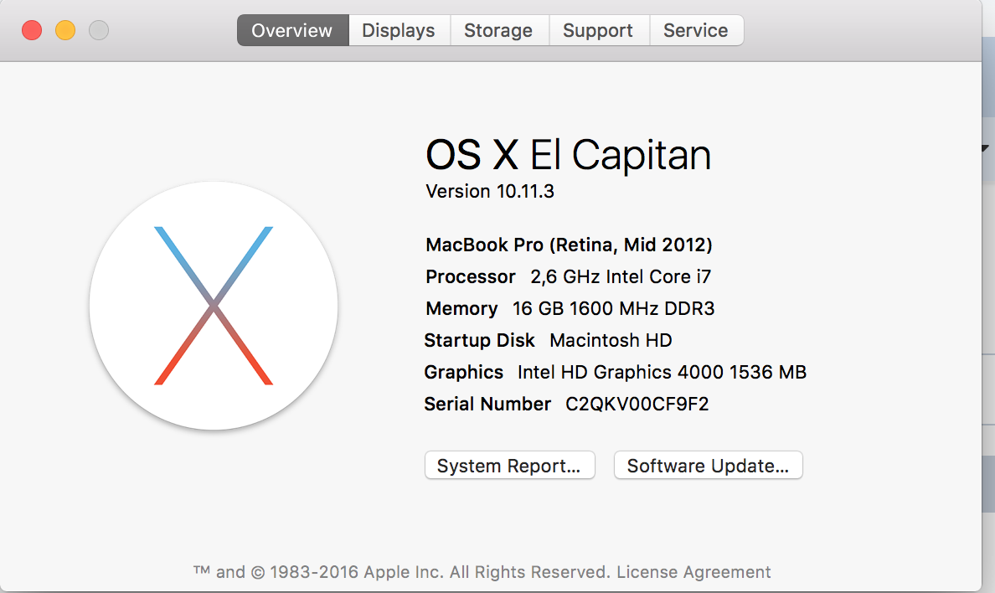Click the Serial Number label
The image size is (995, 593).
(x=487, y=404)
